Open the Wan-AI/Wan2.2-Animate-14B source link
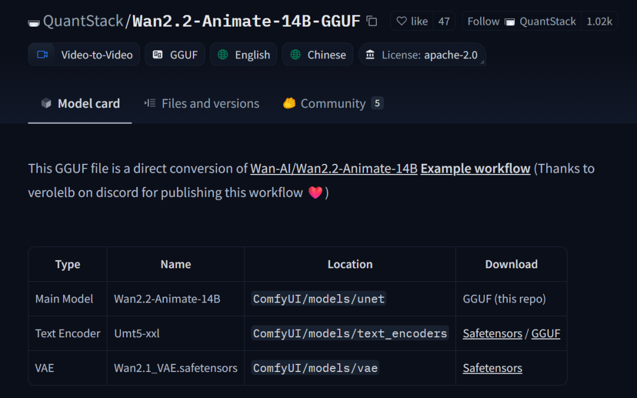637x398 pixels. (x=334, y=169)
